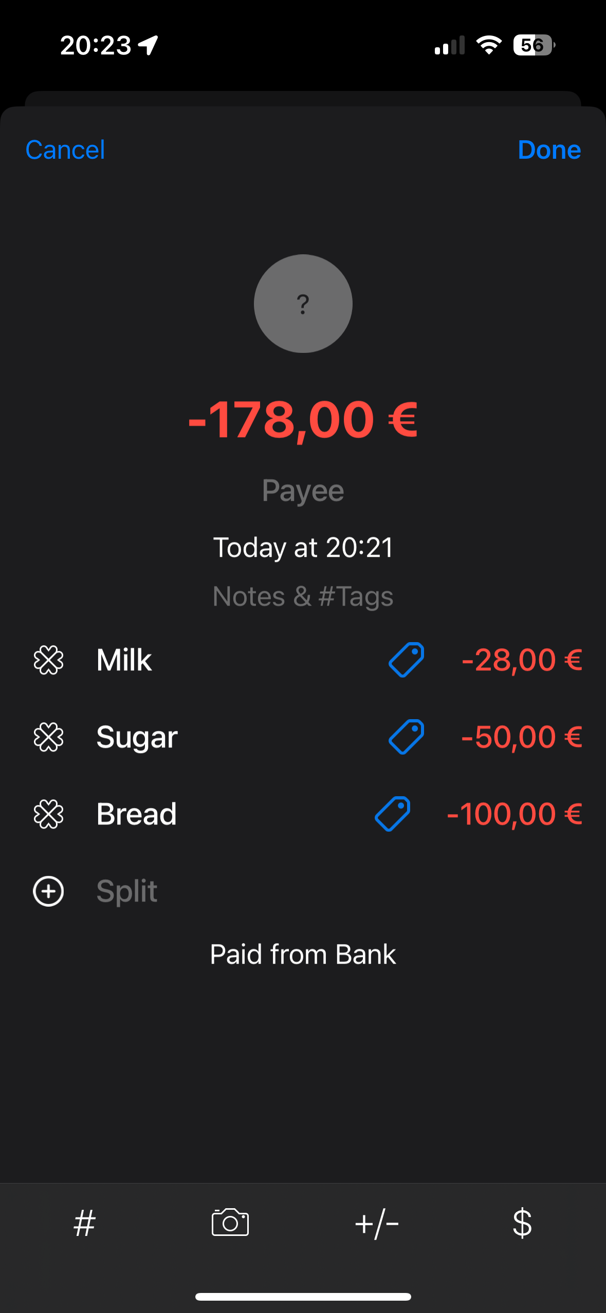Screen dimensions: 606x1313
Task: Change the date Today at 20:21
Action: pos(303,547)
